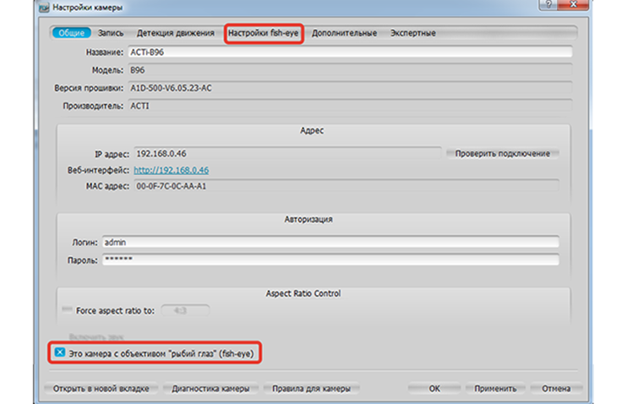Switch to the Дополнительные tab
This screenshot has width=622, height=404.
pos(344,33)
